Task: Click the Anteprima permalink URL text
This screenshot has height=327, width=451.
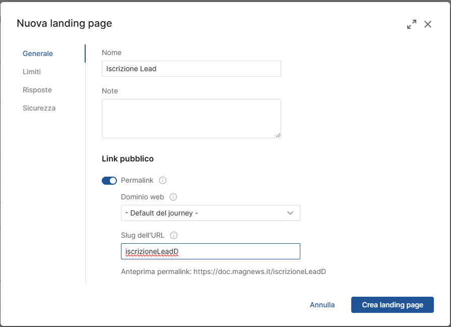Action: click(x=260, y=271)
